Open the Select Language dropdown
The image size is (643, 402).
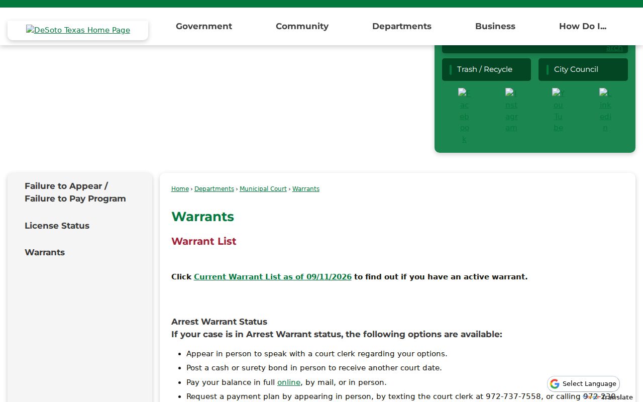[583, 384]
